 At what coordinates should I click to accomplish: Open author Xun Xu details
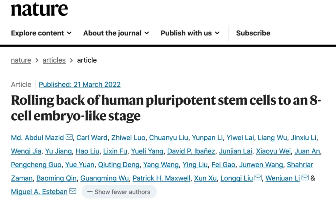point(205,178)
